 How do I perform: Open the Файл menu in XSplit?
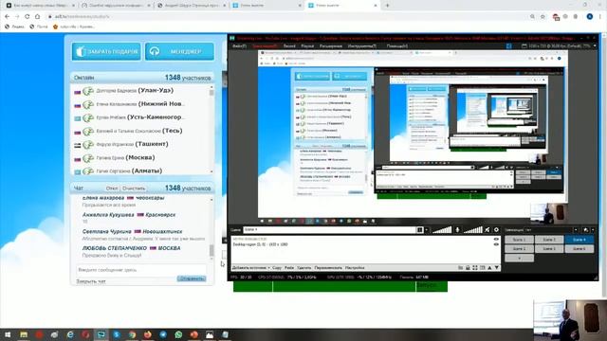(x=239, y=46)
